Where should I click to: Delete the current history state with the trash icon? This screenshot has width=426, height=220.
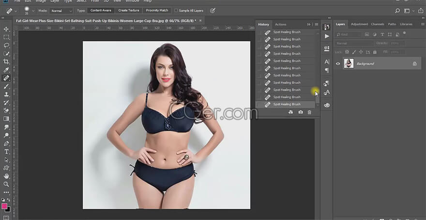[x=309, y=112]
